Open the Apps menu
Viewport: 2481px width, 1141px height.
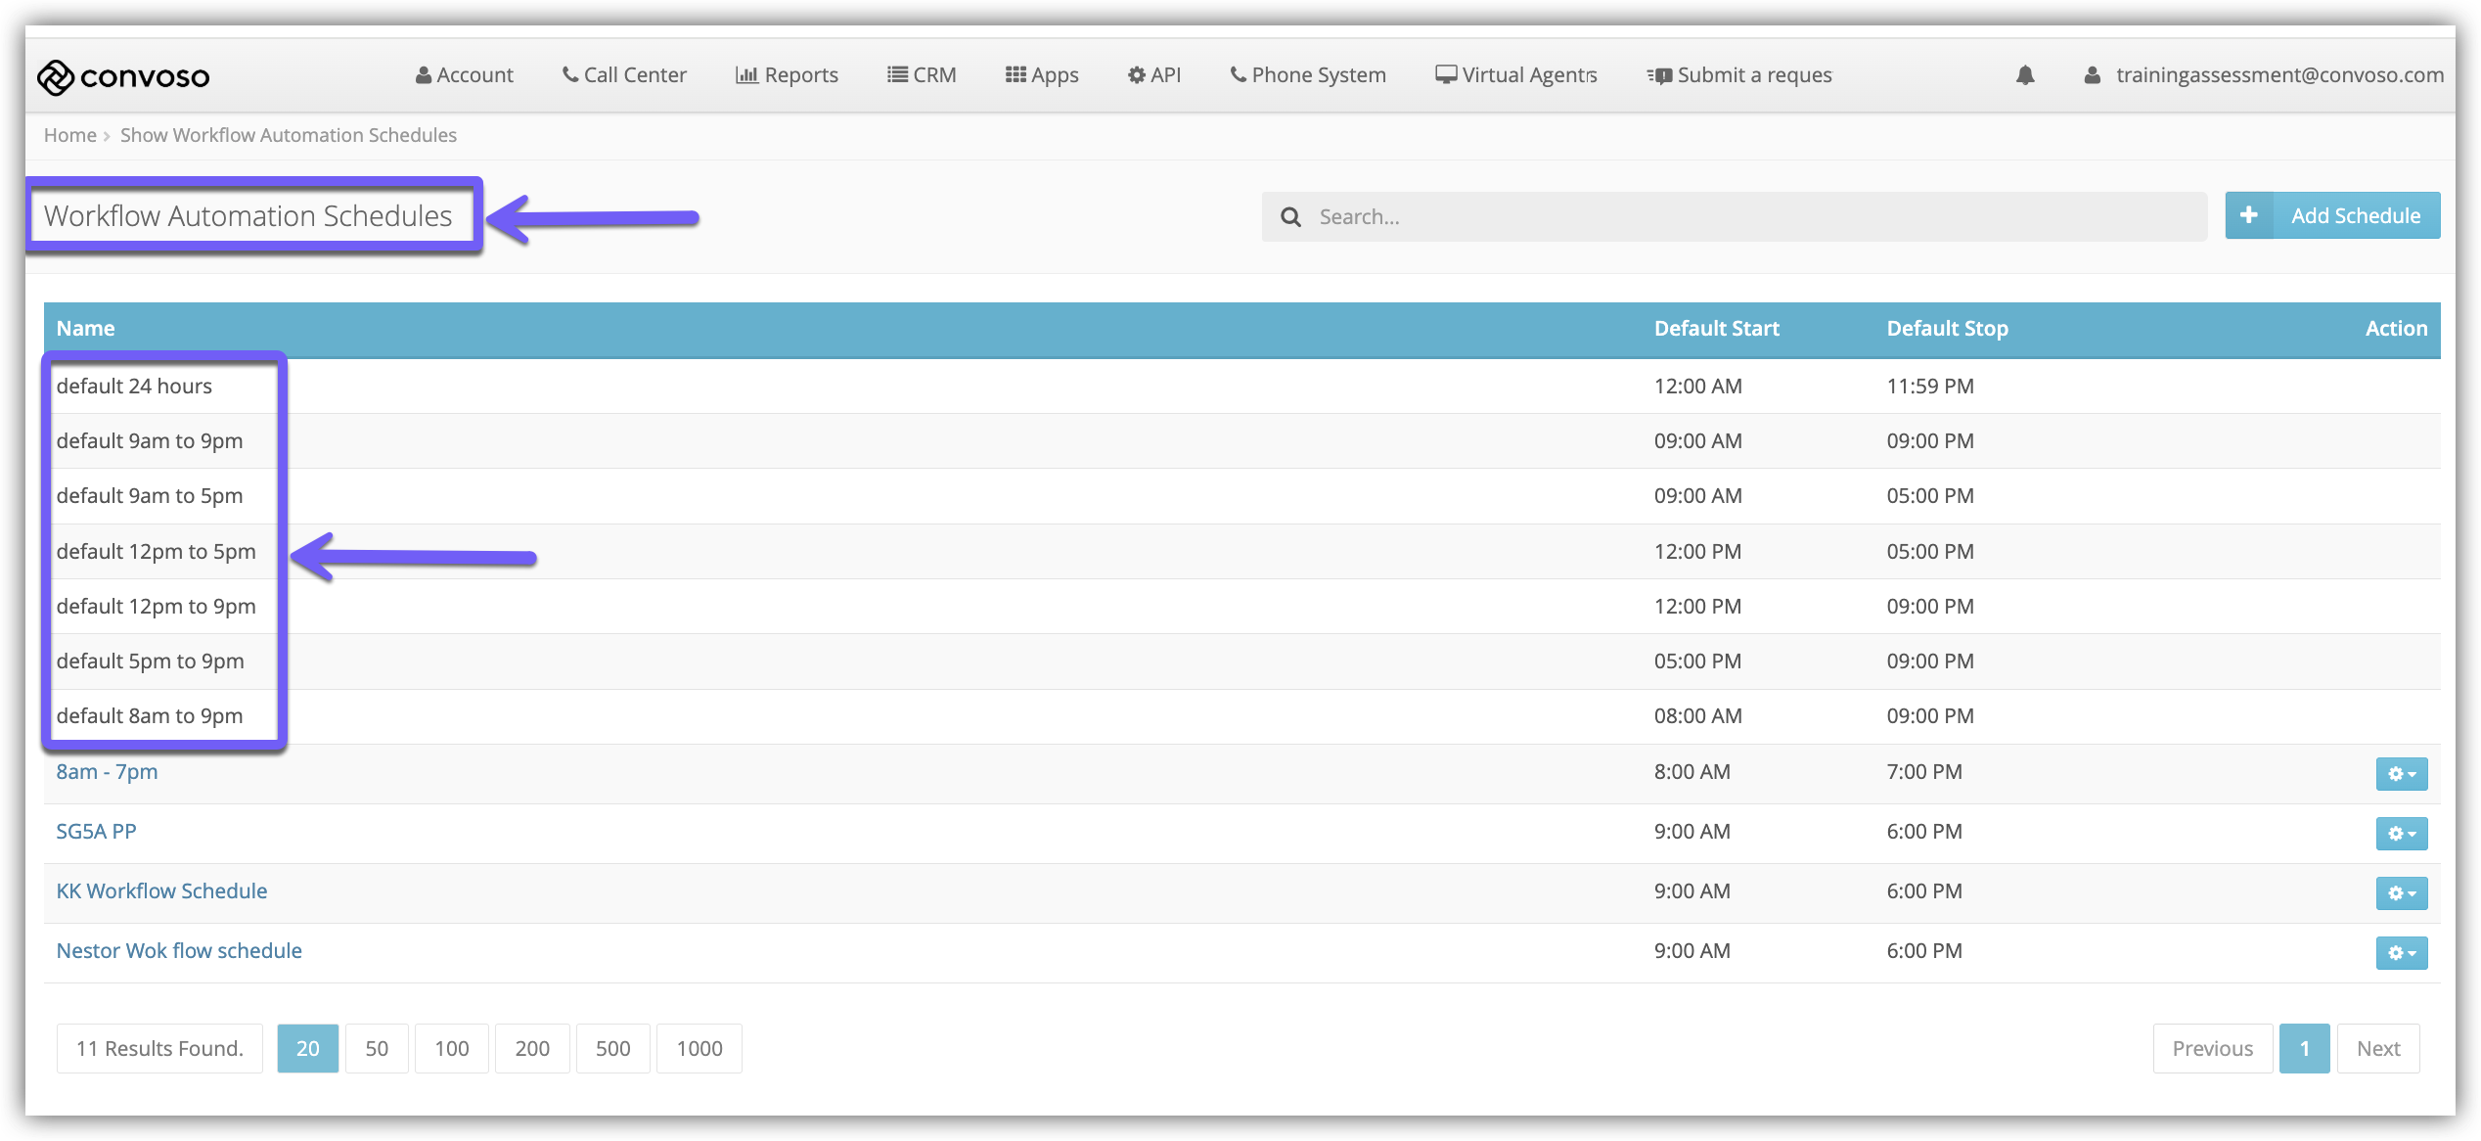tap(1042, 75)
